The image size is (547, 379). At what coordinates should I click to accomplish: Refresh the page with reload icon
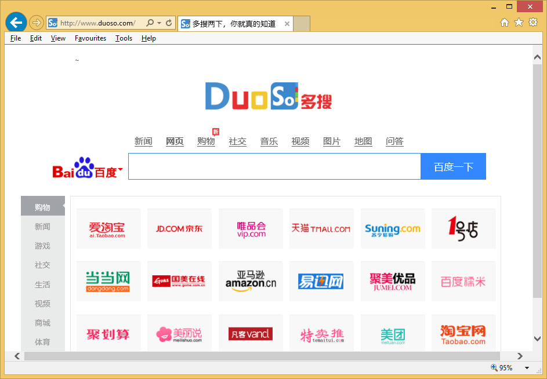coord(169,23)
